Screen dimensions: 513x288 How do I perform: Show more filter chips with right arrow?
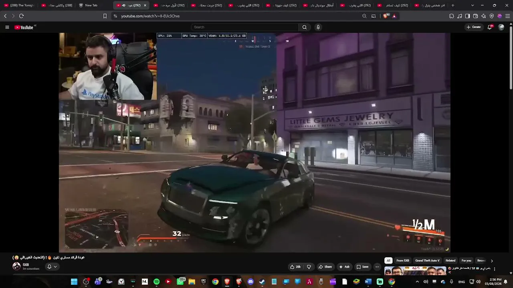(x=492, y=261)
